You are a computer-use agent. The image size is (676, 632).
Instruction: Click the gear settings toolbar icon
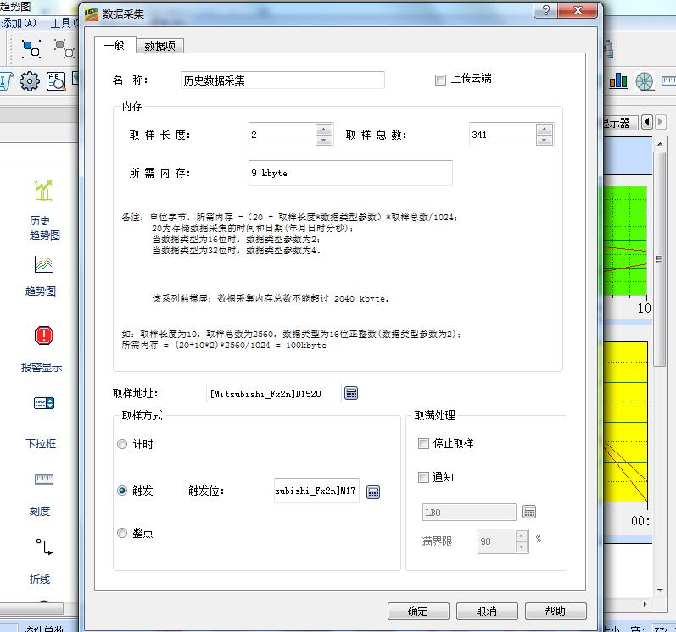click(30, 81)
